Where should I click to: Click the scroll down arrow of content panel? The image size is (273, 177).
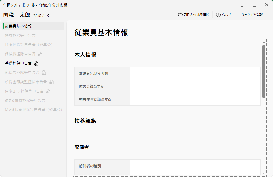264,173
